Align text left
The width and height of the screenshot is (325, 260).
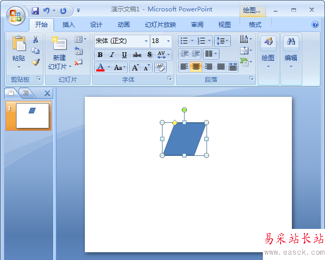184,67
